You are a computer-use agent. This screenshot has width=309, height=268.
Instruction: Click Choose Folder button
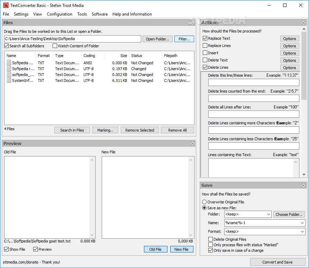[289, 214]
